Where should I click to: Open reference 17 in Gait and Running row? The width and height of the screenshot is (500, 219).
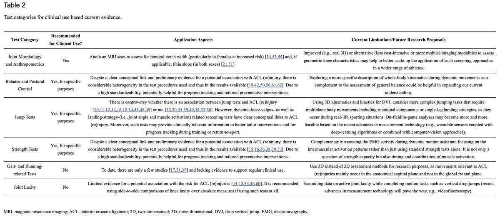[x=172, y=170]
